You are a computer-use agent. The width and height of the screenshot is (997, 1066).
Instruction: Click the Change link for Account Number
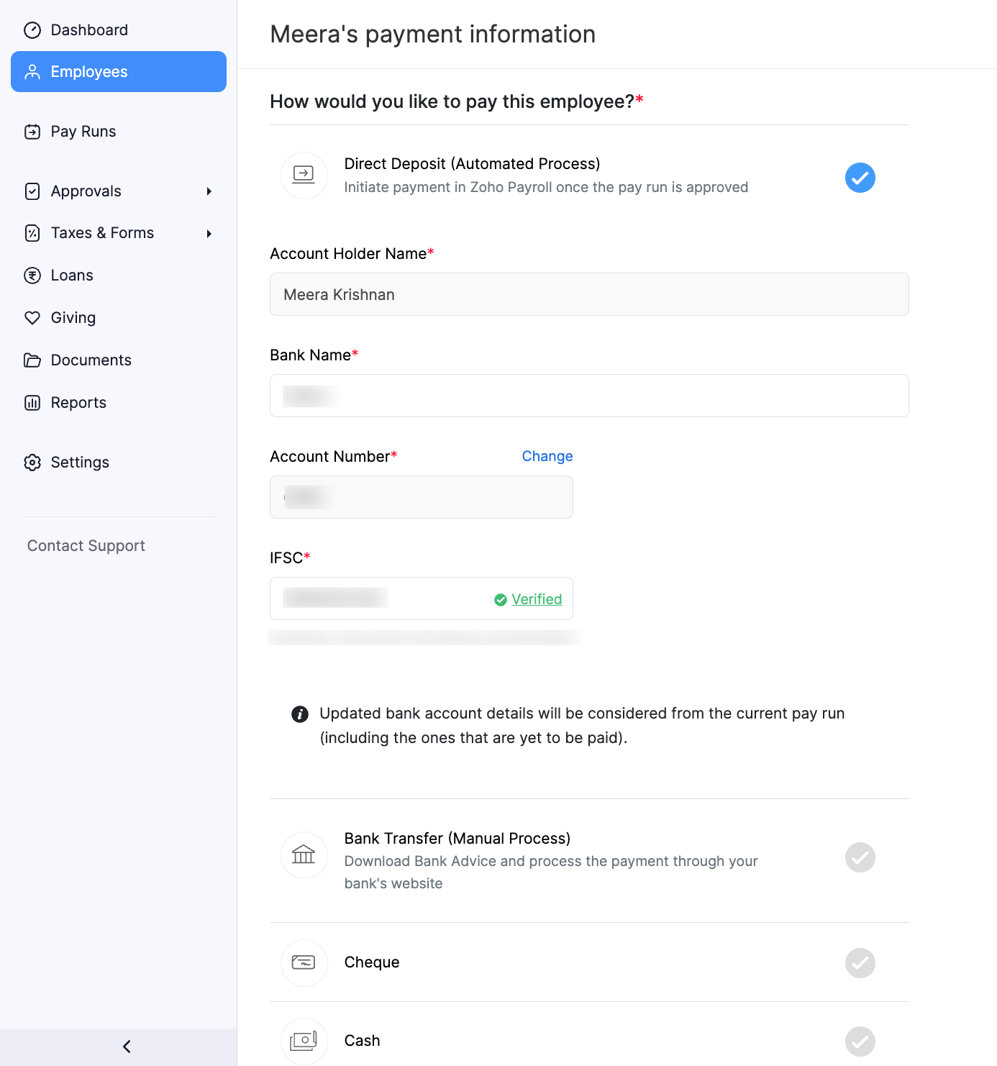547,456
